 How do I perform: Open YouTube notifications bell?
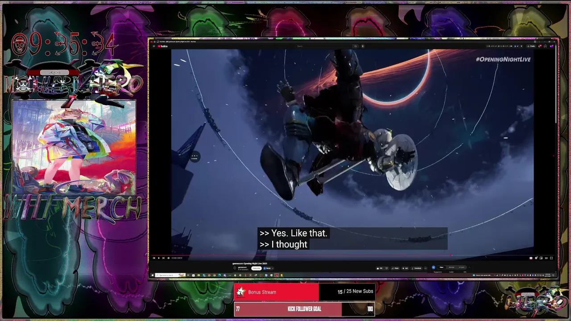540,46
